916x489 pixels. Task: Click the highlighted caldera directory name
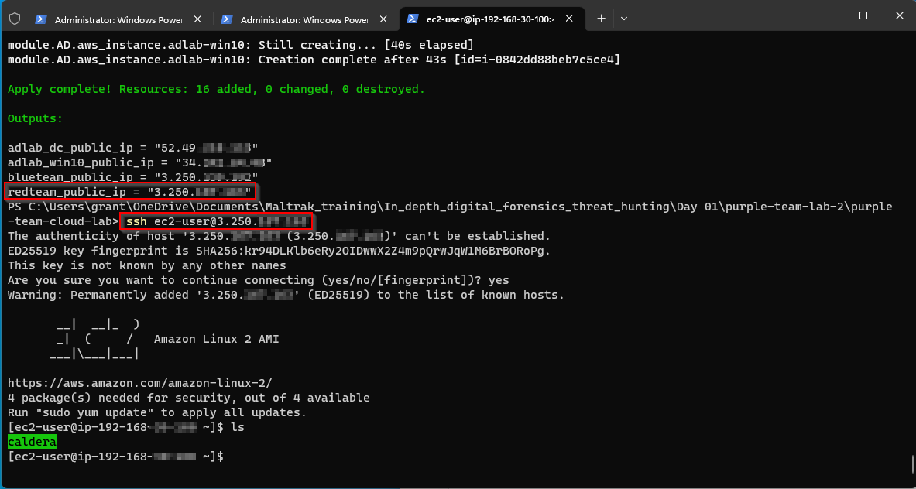pos(32,441)
